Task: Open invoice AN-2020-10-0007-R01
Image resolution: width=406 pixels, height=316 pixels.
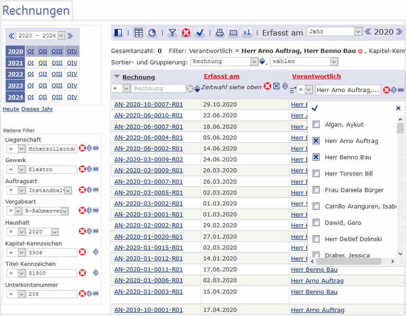Action: 148,104
